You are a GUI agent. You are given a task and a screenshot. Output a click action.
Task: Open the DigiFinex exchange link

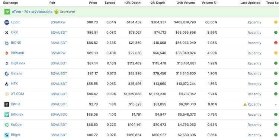(18, 63)
